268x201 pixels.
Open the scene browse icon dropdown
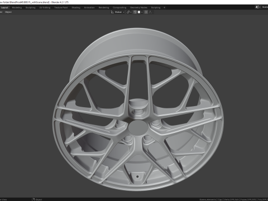coord(258,7)
